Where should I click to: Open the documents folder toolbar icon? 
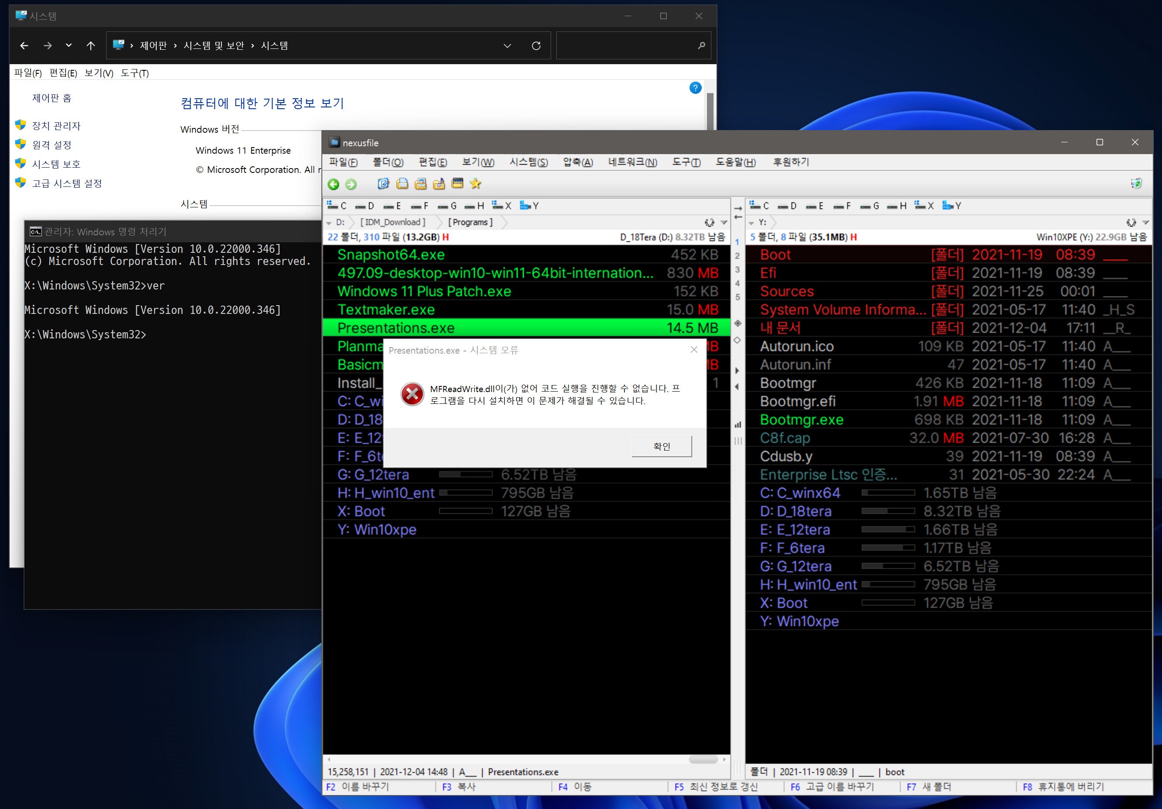[402, 184]
